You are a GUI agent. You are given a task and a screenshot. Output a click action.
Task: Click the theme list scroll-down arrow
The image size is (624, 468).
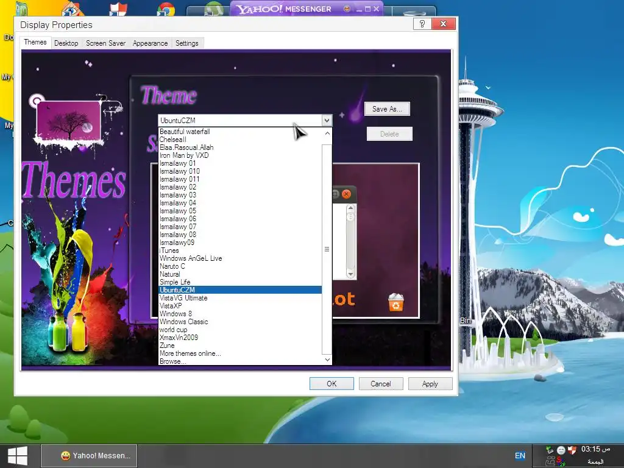point(327,360)
